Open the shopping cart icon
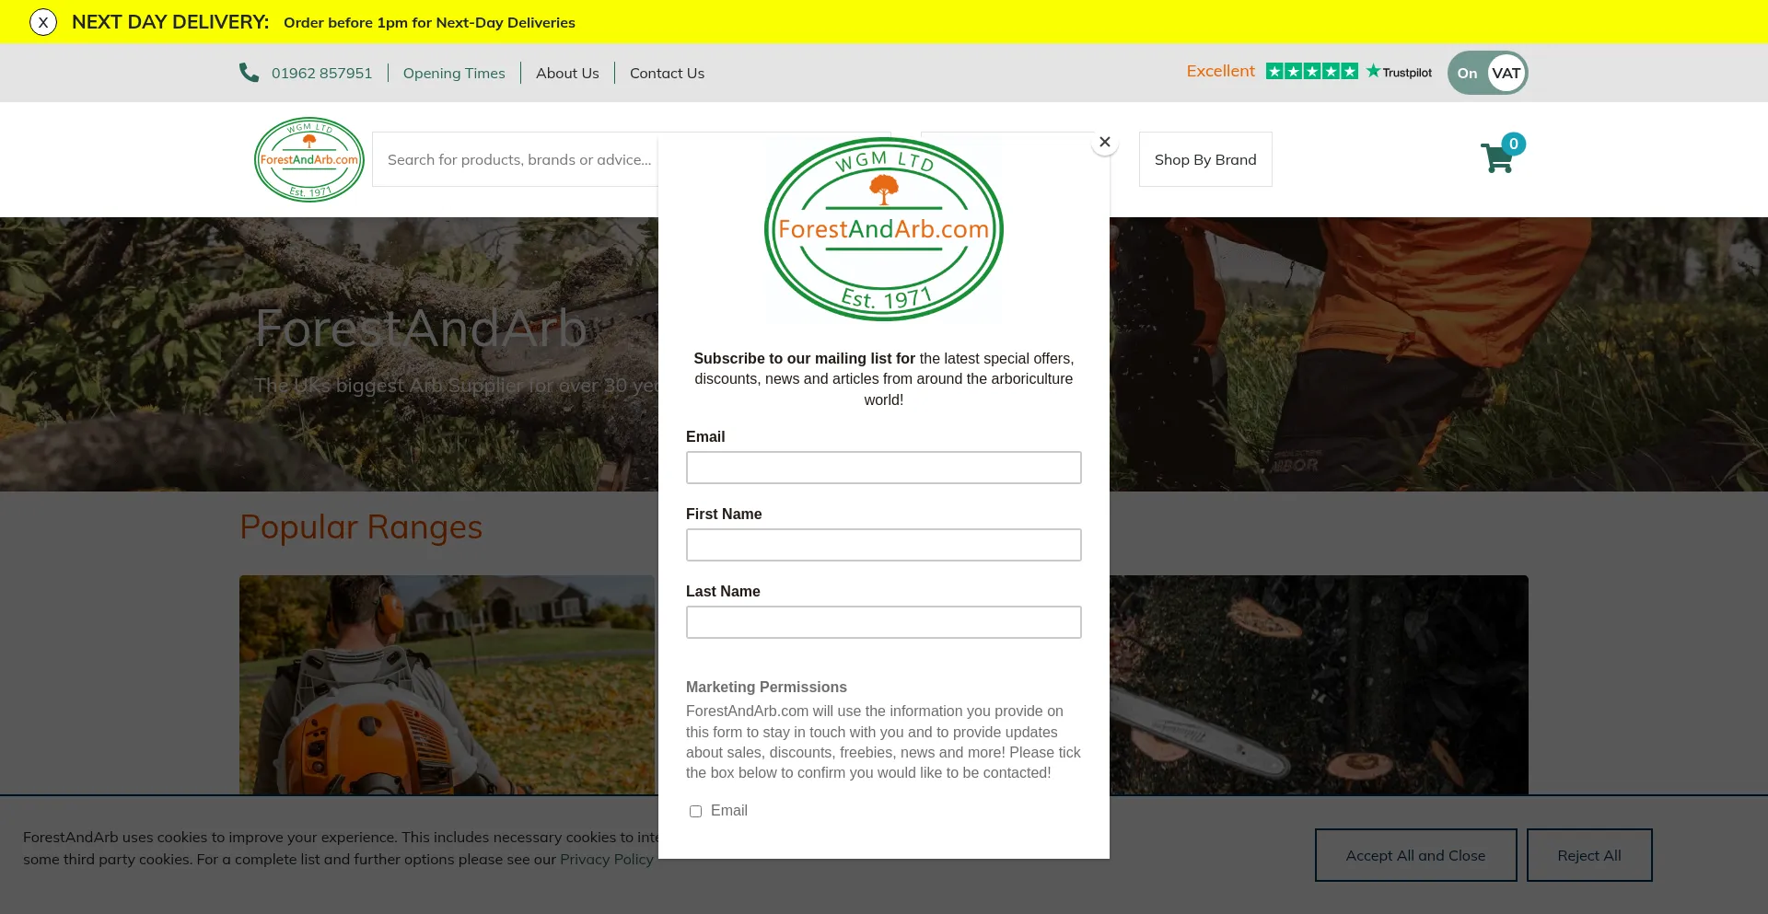 tap(1495, 160)
